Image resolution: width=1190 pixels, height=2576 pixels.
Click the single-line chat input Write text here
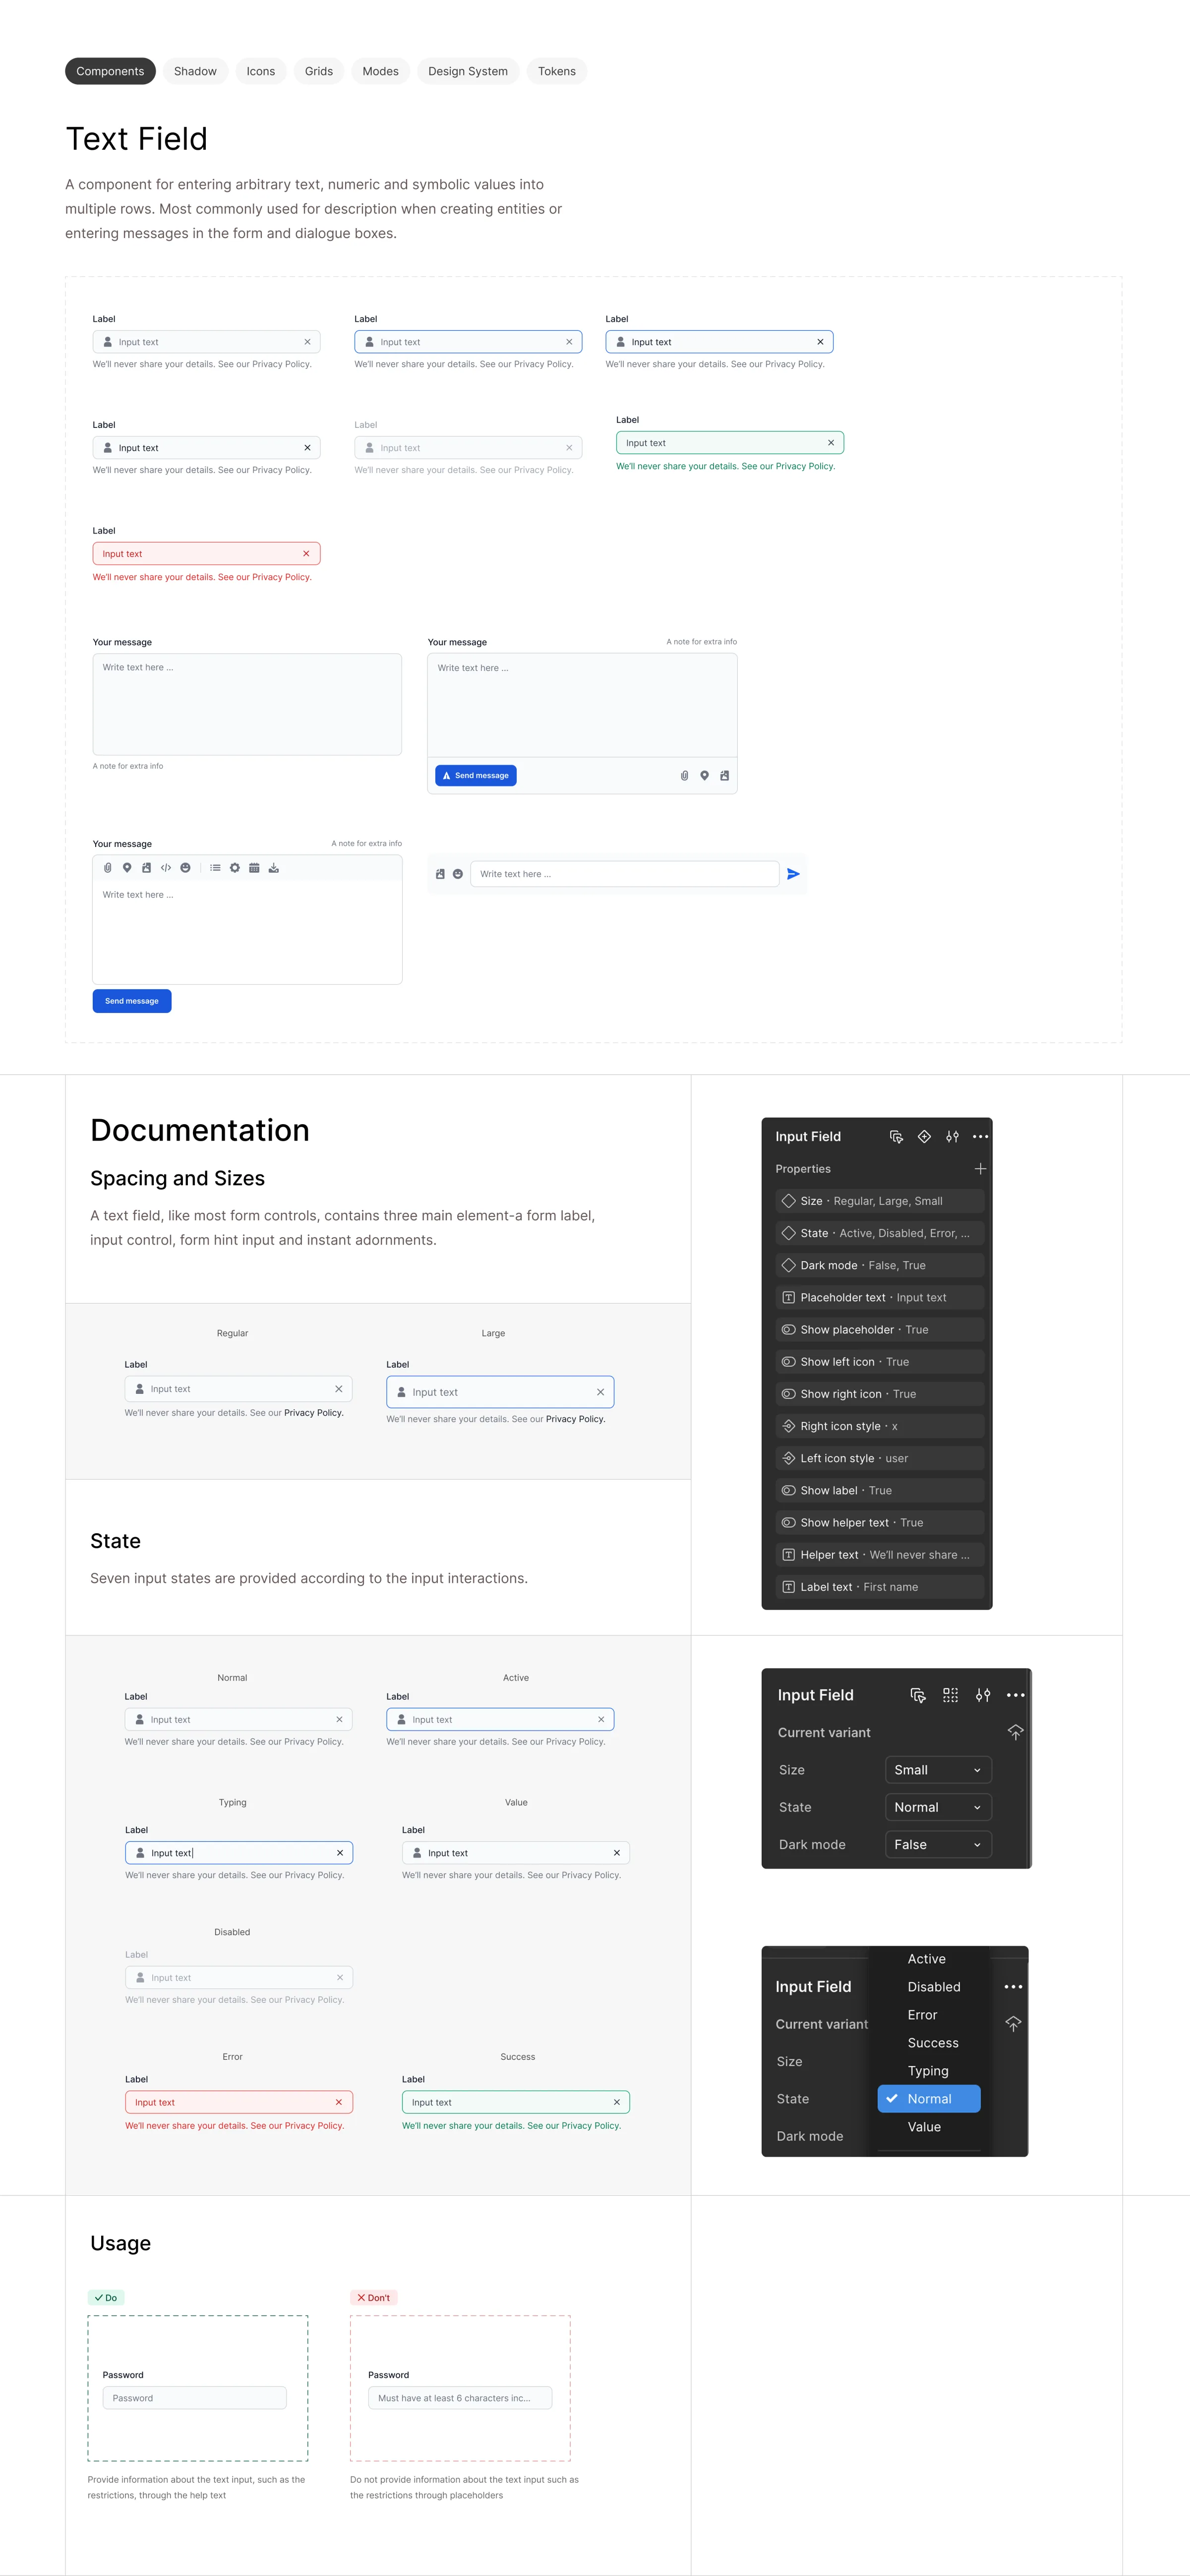click(625, 874)
